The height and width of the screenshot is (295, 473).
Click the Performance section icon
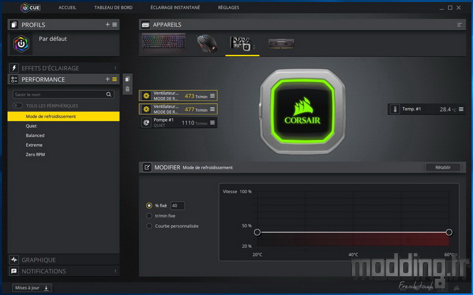[x=14, y=80]
